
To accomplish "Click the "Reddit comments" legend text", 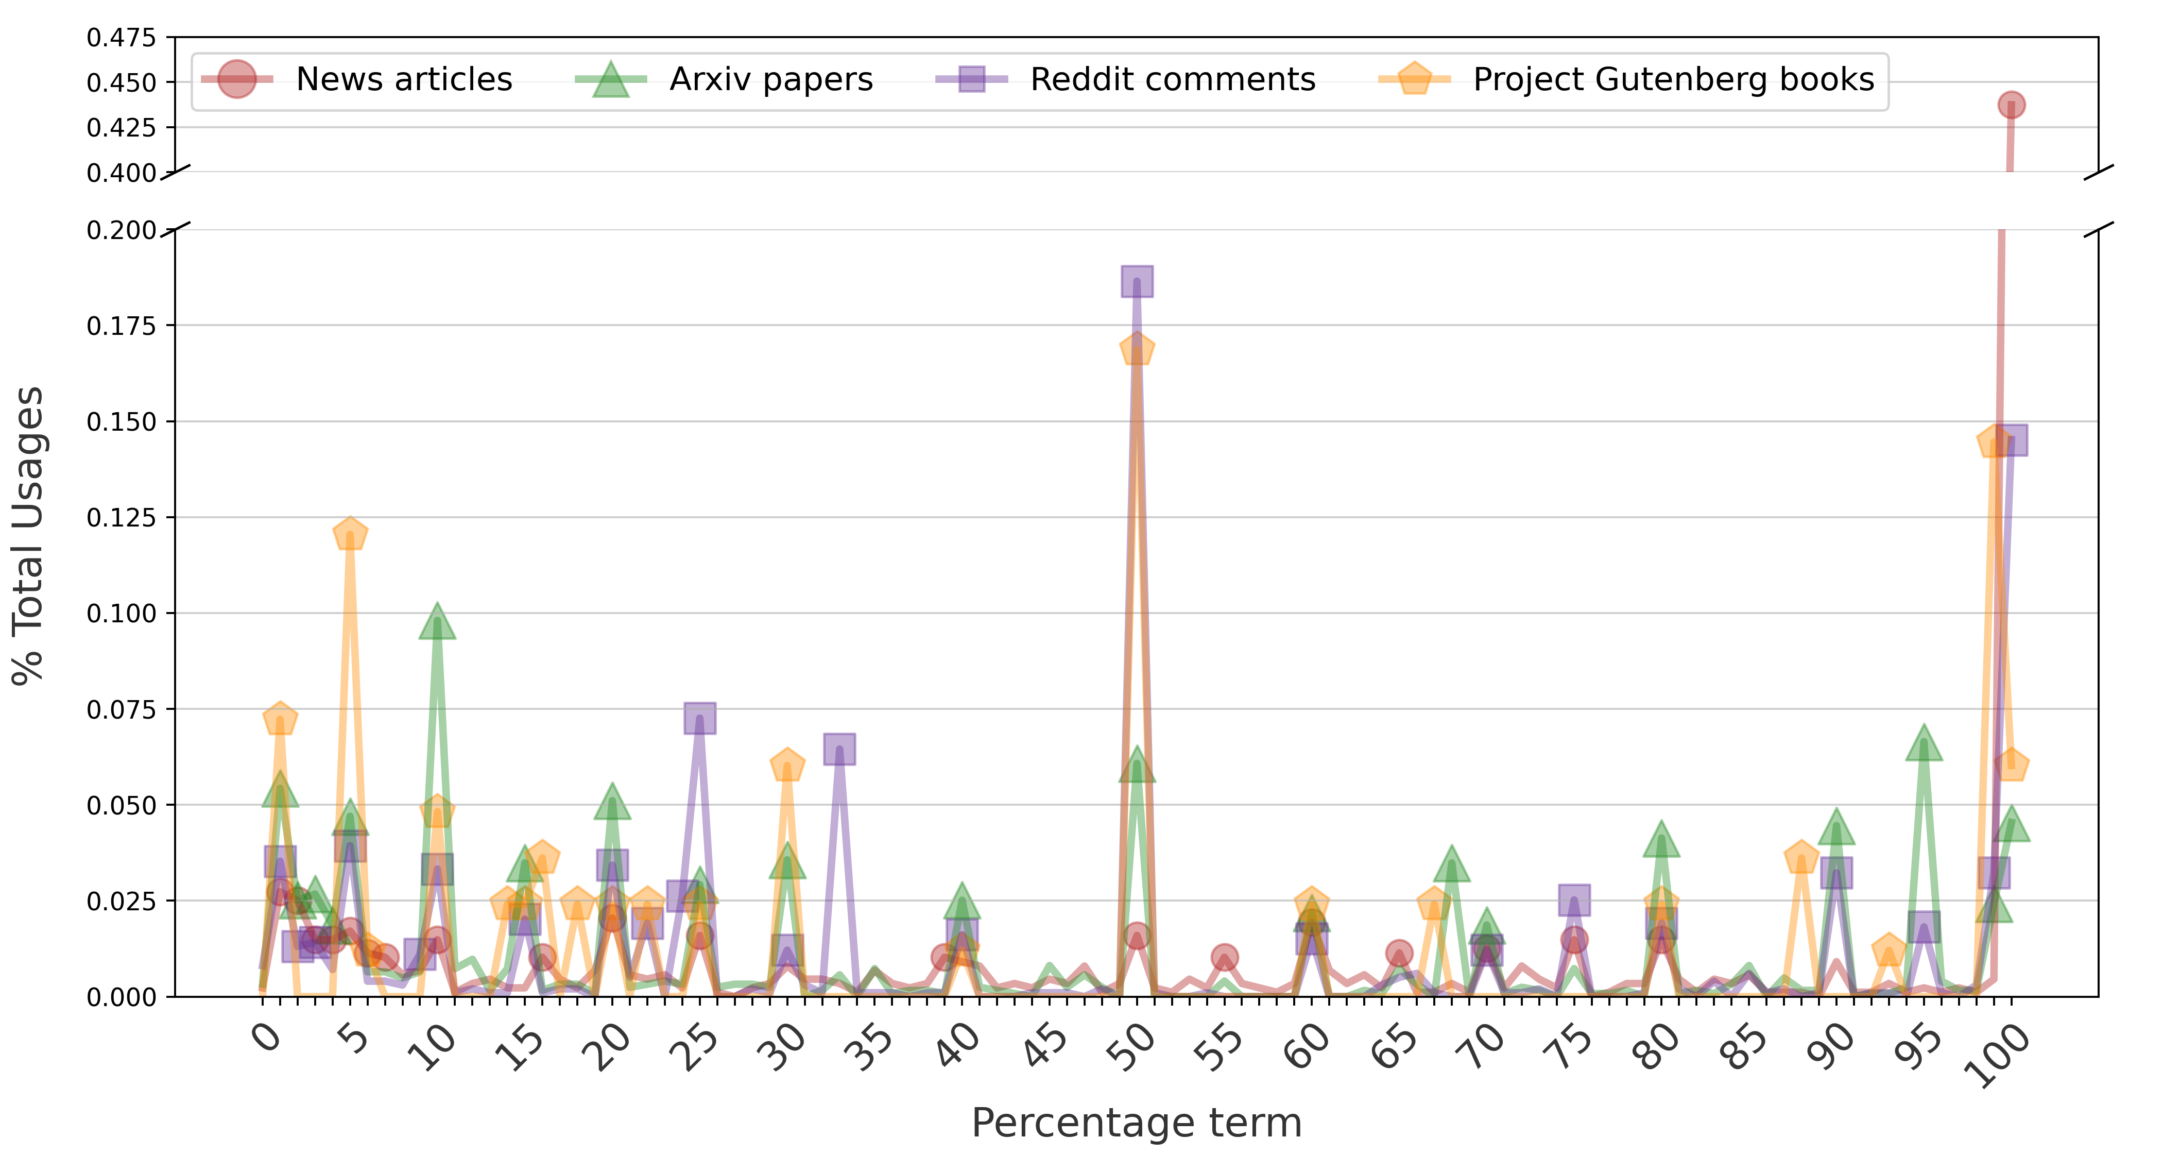I will 1172,80.
